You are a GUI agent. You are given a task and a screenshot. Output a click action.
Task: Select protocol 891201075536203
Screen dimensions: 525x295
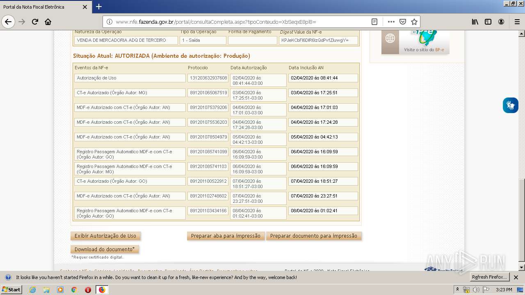tap(208, 122)
